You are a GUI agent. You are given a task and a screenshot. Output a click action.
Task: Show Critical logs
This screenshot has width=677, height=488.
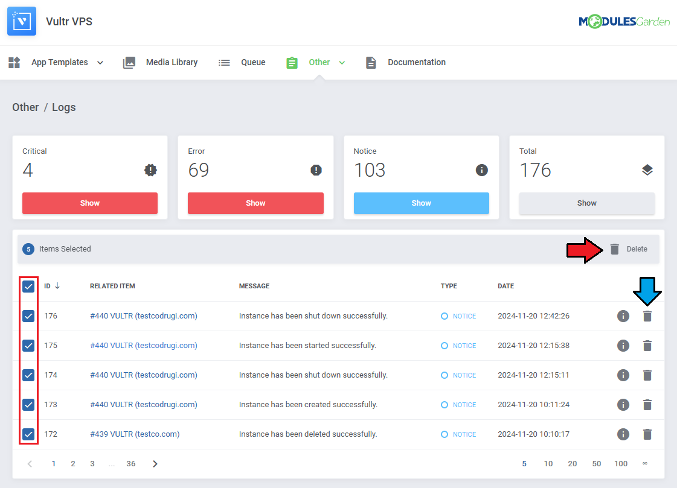coord(90,203)
